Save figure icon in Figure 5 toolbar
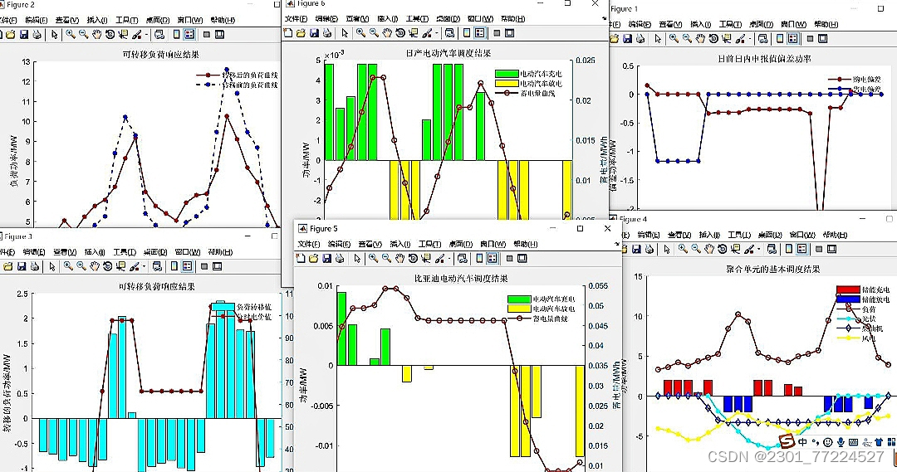 pyautogui.click(x=326, y=259)
